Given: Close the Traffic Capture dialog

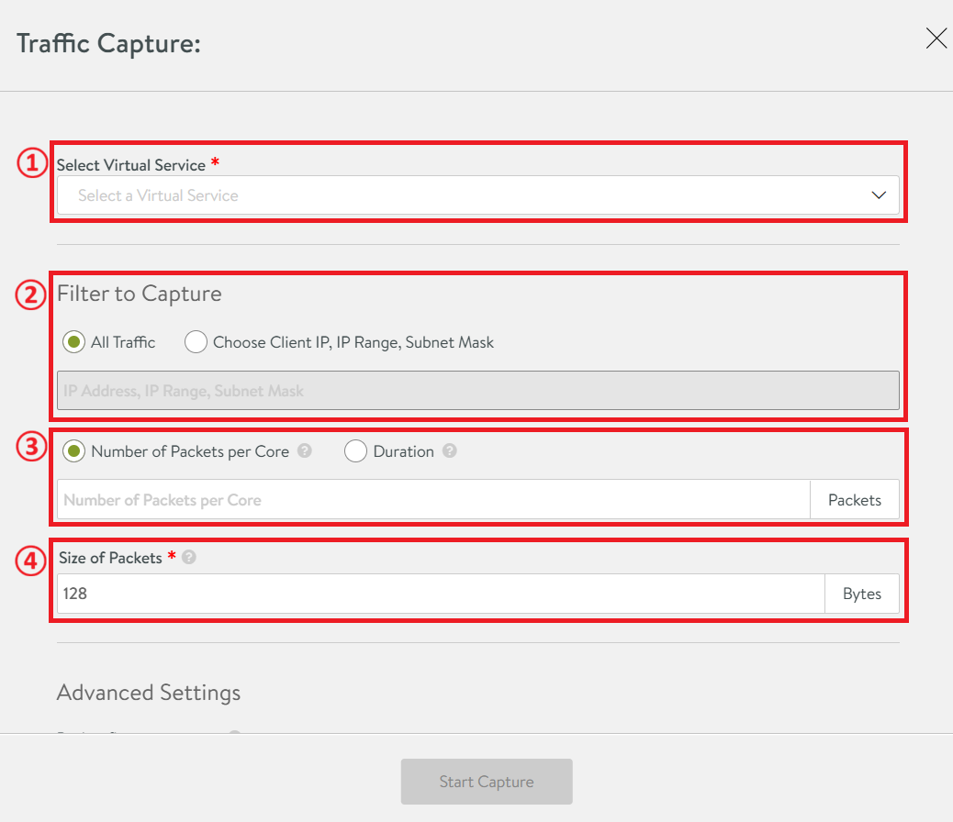Looking at the screenshot, I should (936, 39).
